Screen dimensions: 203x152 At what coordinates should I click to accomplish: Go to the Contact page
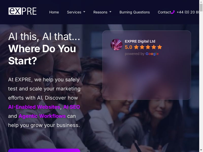pos(164,12)
